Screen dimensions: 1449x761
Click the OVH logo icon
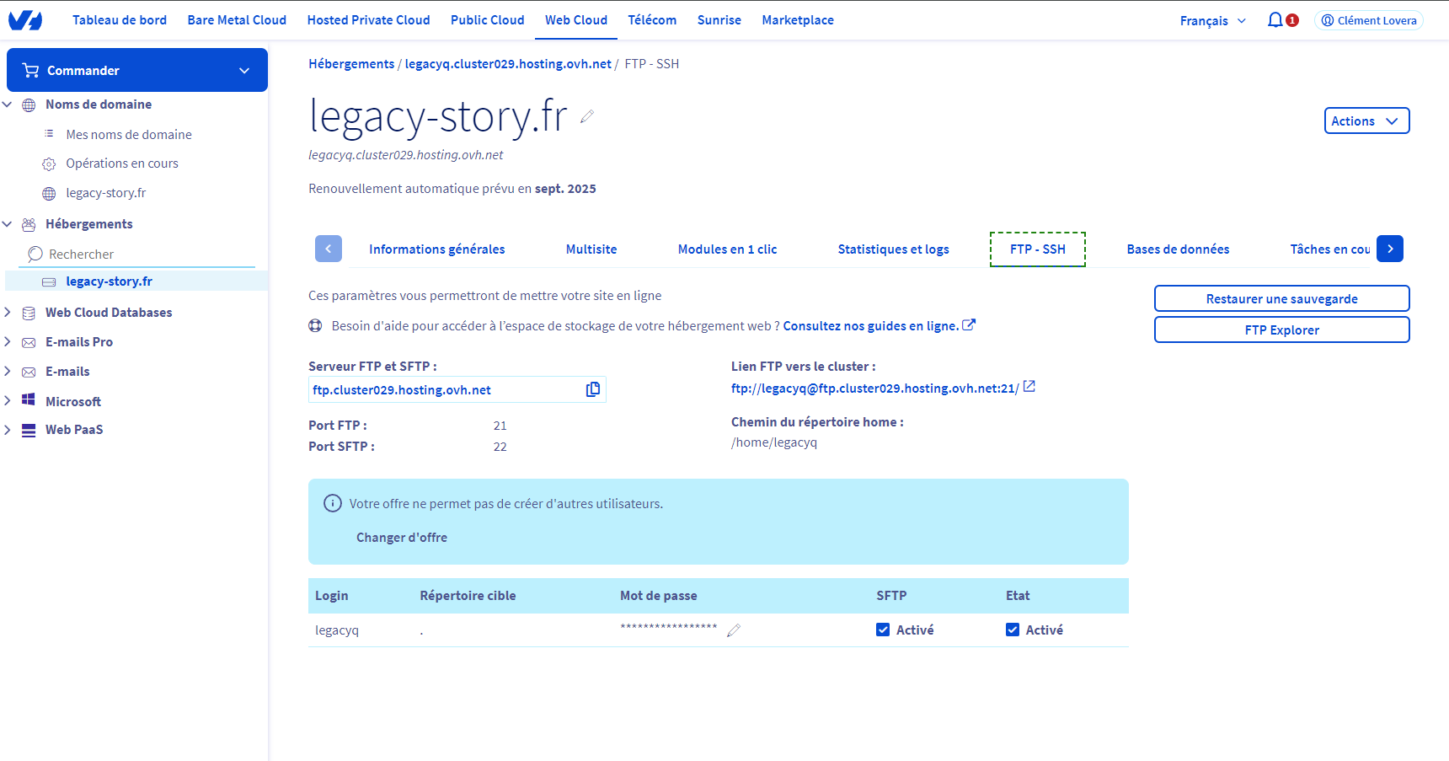[x=25, y=20]
